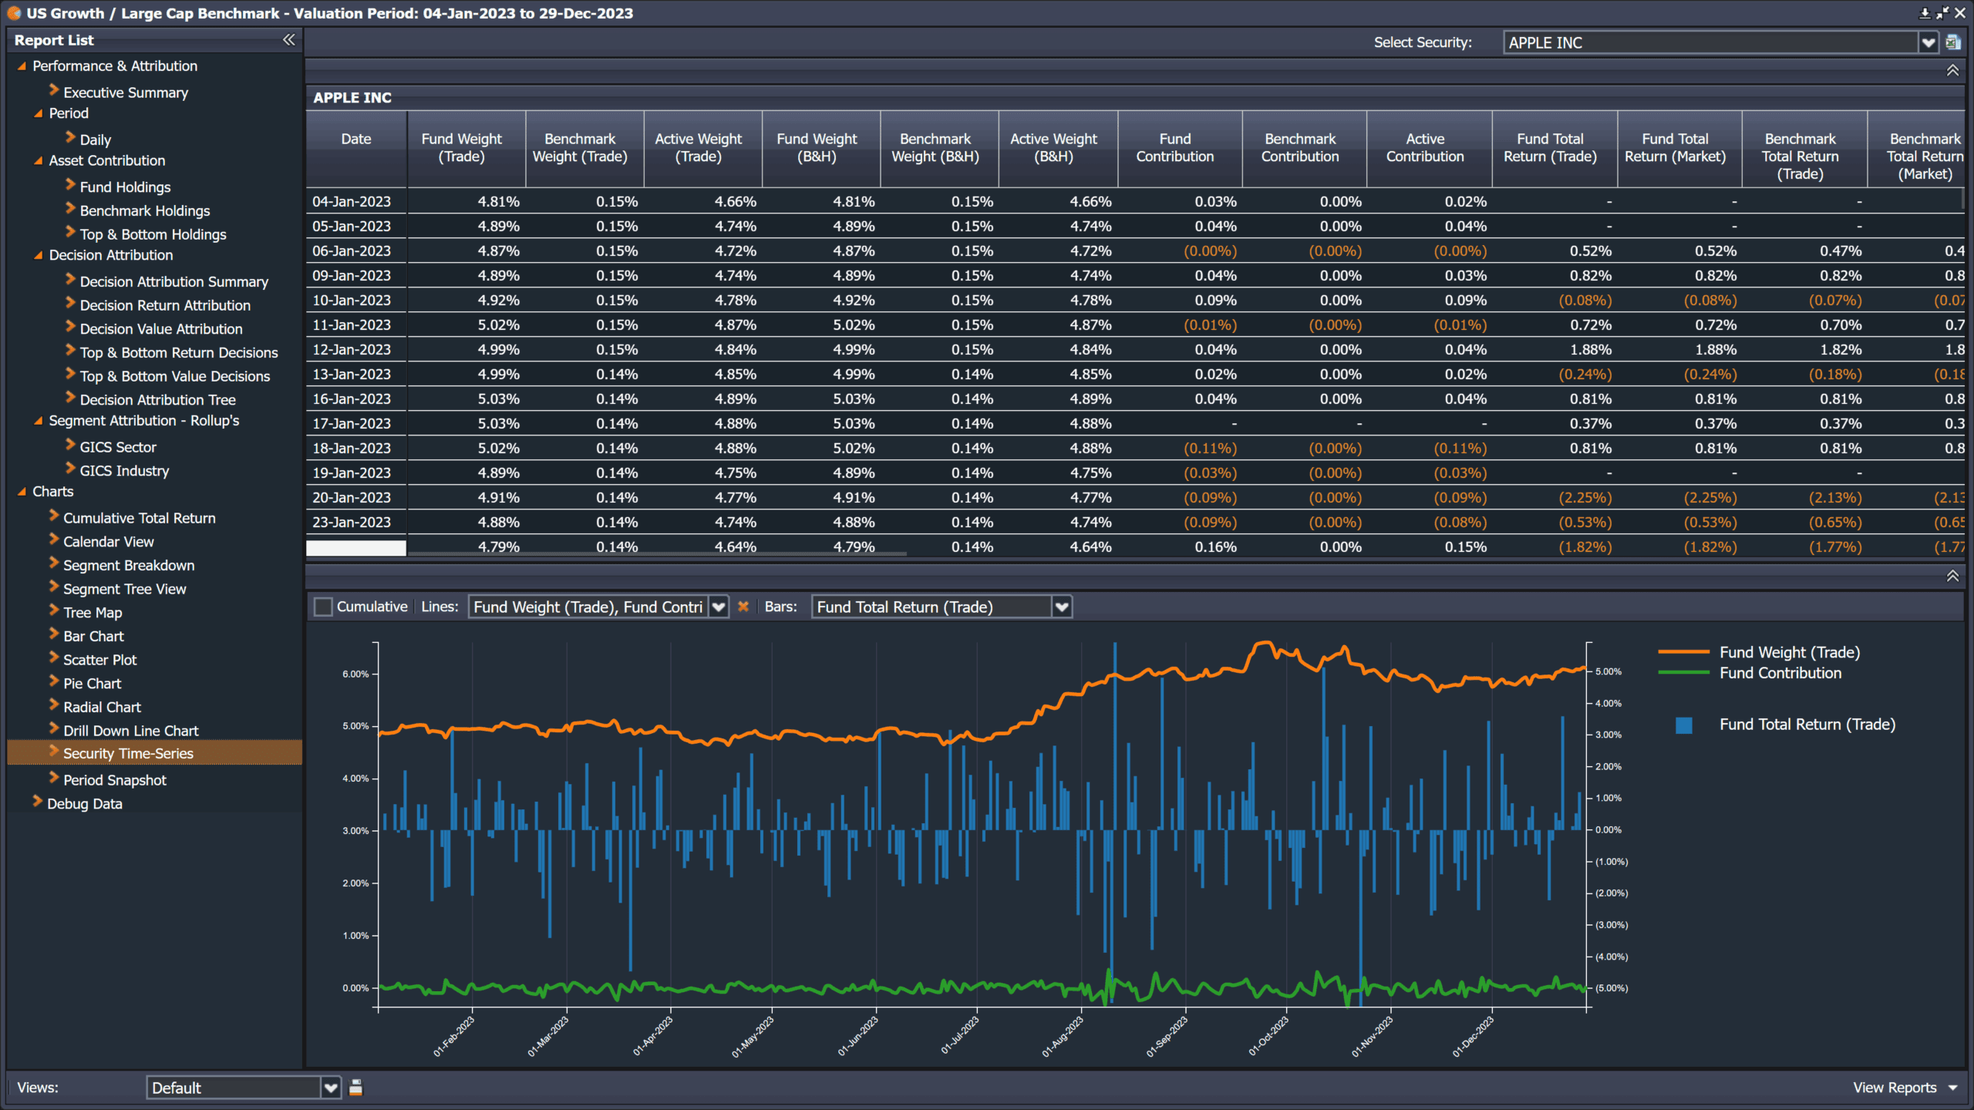Open the Executive Summary report
1974x1110 pixels.
click(126, 92)
